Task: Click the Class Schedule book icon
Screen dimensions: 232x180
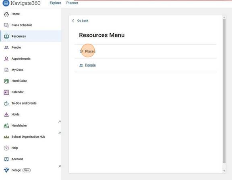Action: 6,25
